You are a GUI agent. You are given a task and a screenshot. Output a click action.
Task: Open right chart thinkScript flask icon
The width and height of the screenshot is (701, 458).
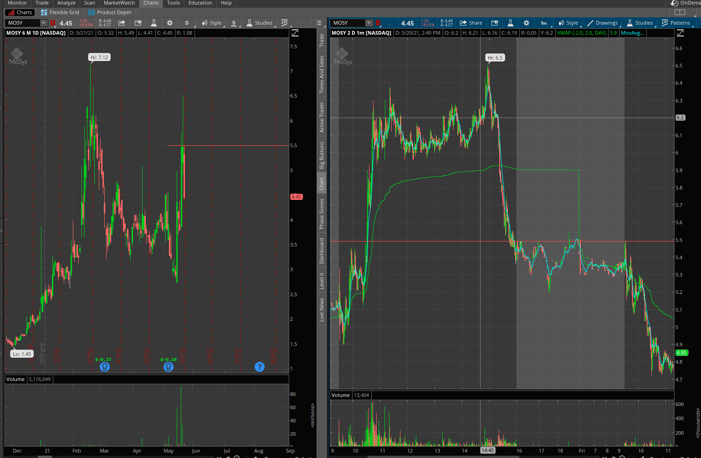coord(510,23)
